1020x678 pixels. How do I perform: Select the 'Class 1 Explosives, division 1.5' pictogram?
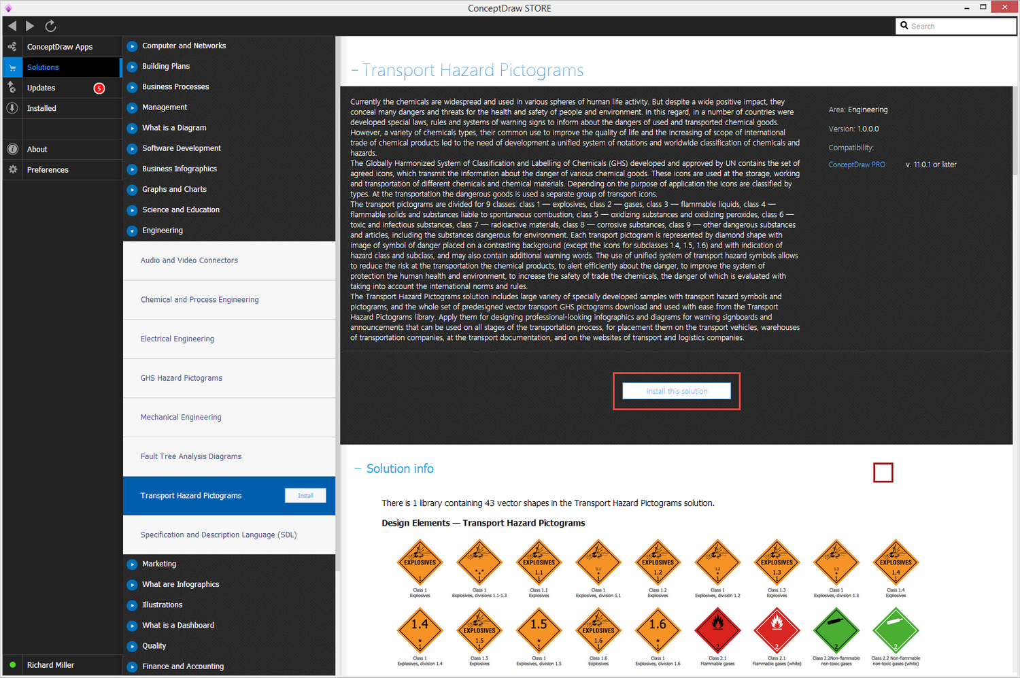pyautogui.click(x=539, y=630)
